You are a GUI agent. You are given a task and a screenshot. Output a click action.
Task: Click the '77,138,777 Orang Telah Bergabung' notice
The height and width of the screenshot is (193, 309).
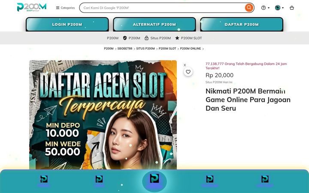tap(246, 66)
